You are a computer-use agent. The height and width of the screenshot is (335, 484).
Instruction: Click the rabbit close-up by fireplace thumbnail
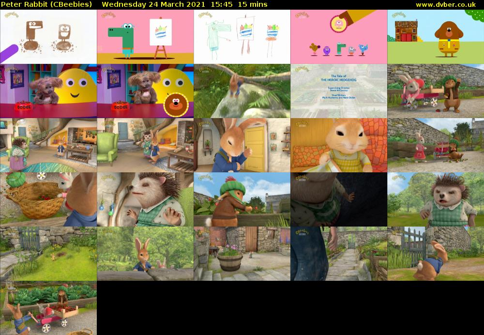pos(339,145)
